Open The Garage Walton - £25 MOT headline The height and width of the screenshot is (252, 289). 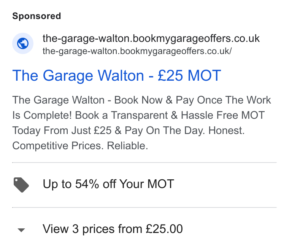coord(117,76)
